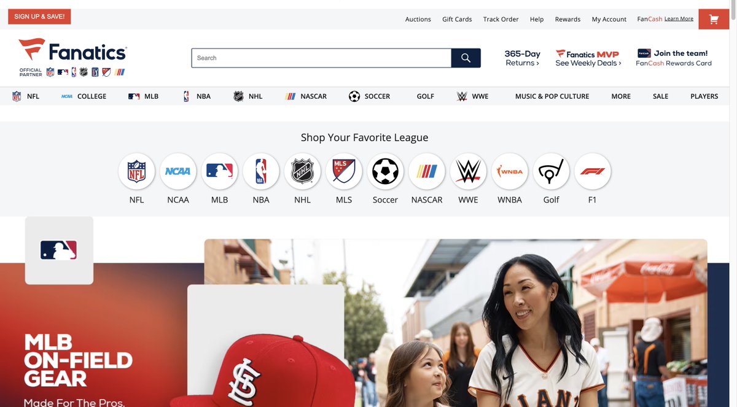Go to Track Order
This screenshot has width=737, height=407.
point(501,19)
